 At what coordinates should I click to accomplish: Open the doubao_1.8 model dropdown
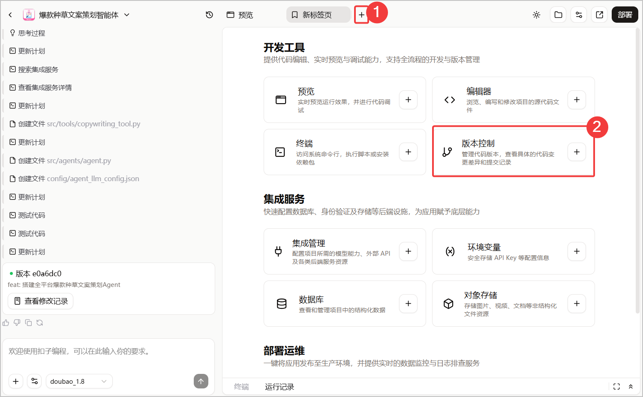79,381
